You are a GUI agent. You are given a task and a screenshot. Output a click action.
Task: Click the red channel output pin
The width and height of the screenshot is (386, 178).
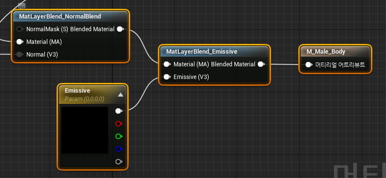pos(119,123)
